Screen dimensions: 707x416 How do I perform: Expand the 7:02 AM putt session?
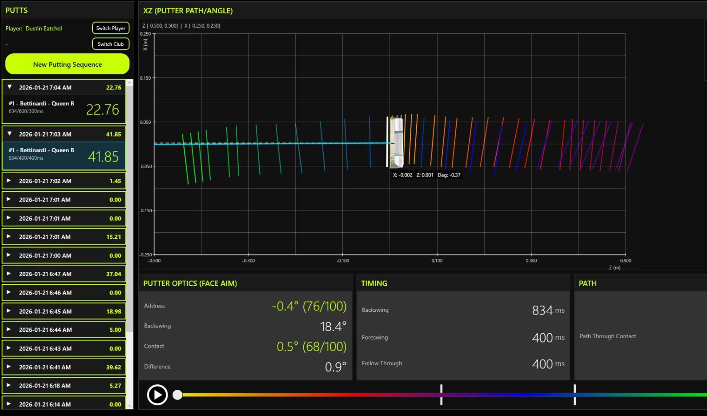click(8, 181)
